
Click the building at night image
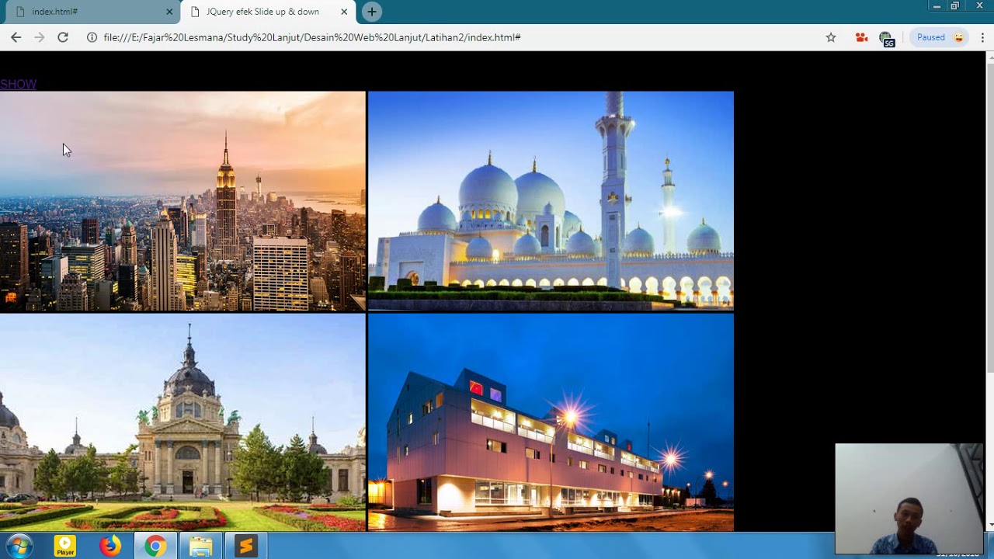[x=551, y=422]
